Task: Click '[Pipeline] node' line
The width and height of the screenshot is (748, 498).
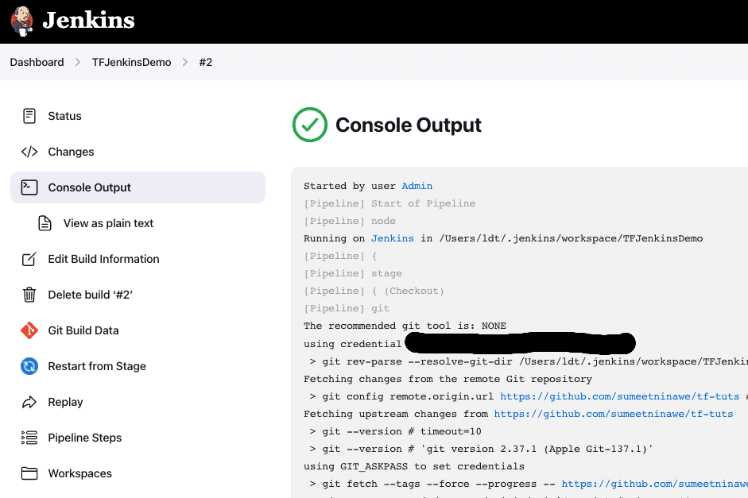Action: [x=350, y=221]
